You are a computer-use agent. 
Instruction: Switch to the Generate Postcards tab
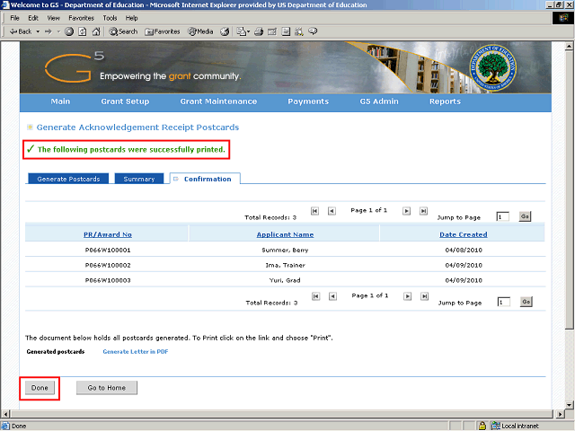68,179
